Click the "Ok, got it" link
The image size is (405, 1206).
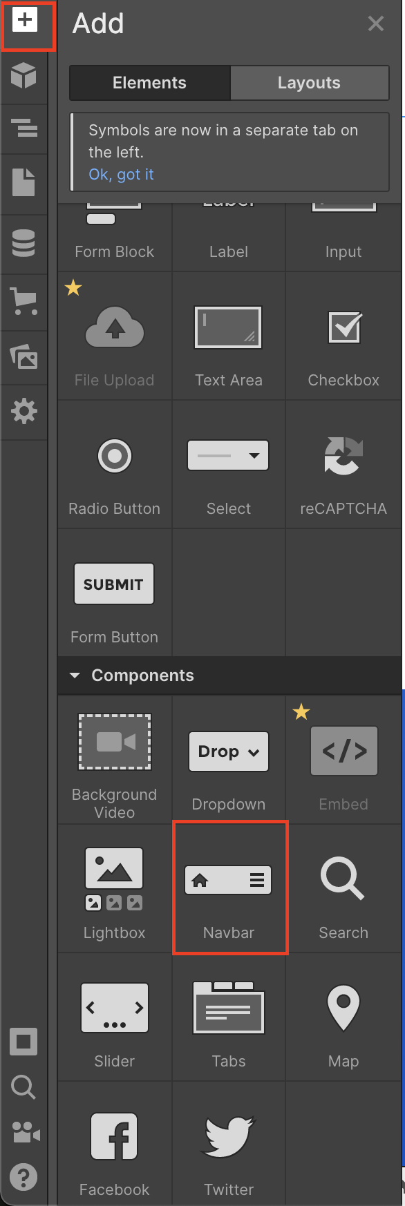[x=121, y=174]
